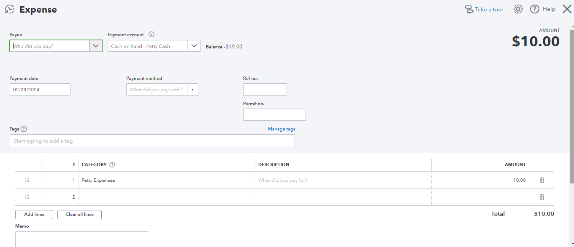Viewport: 574px width, 247px height.
Task: Expand the Payee dropdown arrow
Action: click(96, 46)
